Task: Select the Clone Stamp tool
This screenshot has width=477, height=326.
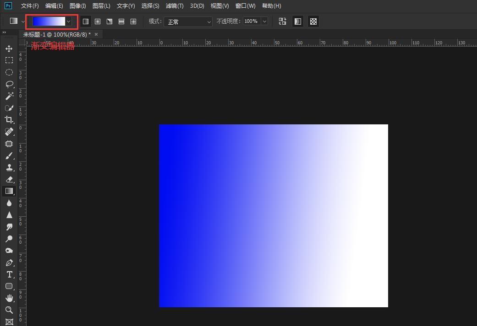Action: tap(9, 167)
